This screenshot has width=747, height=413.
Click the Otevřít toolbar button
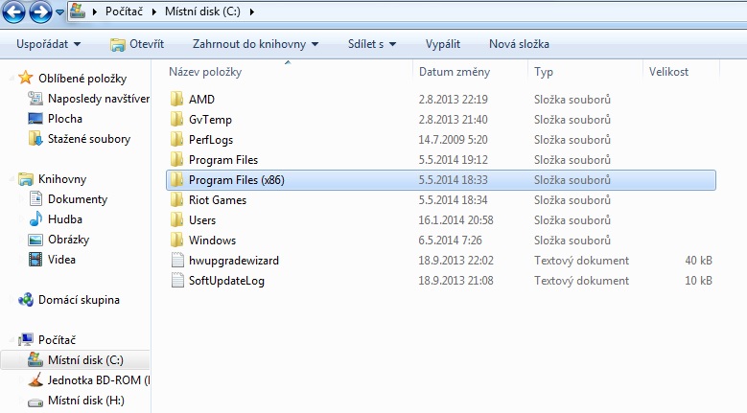(137, 44)
